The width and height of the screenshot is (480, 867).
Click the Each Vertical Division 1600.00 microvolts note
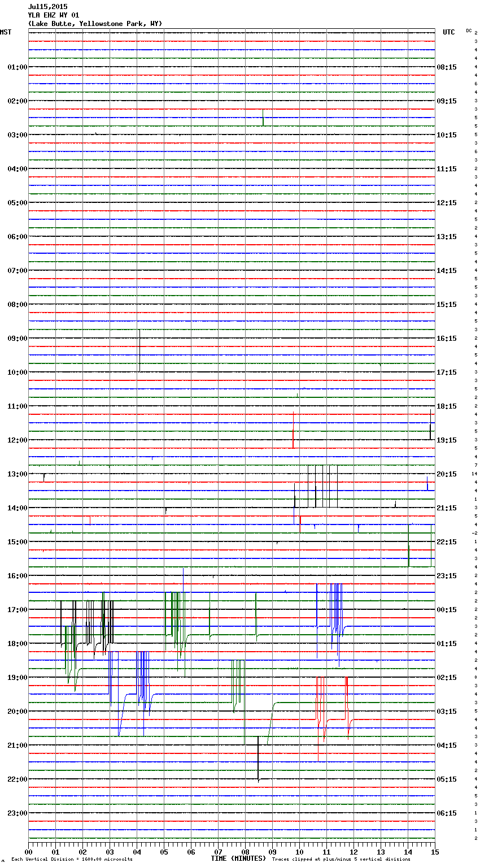(72, 860)
